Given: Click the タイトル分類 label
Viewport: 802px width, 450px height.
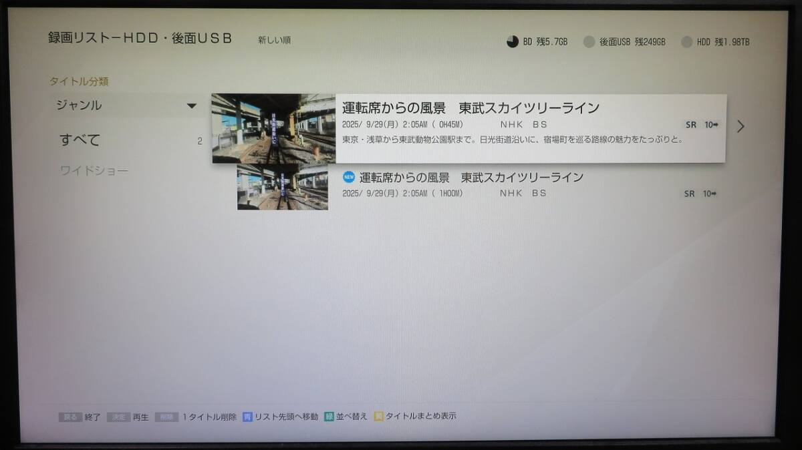Looking at the screenshot, I should click(79, 81).
